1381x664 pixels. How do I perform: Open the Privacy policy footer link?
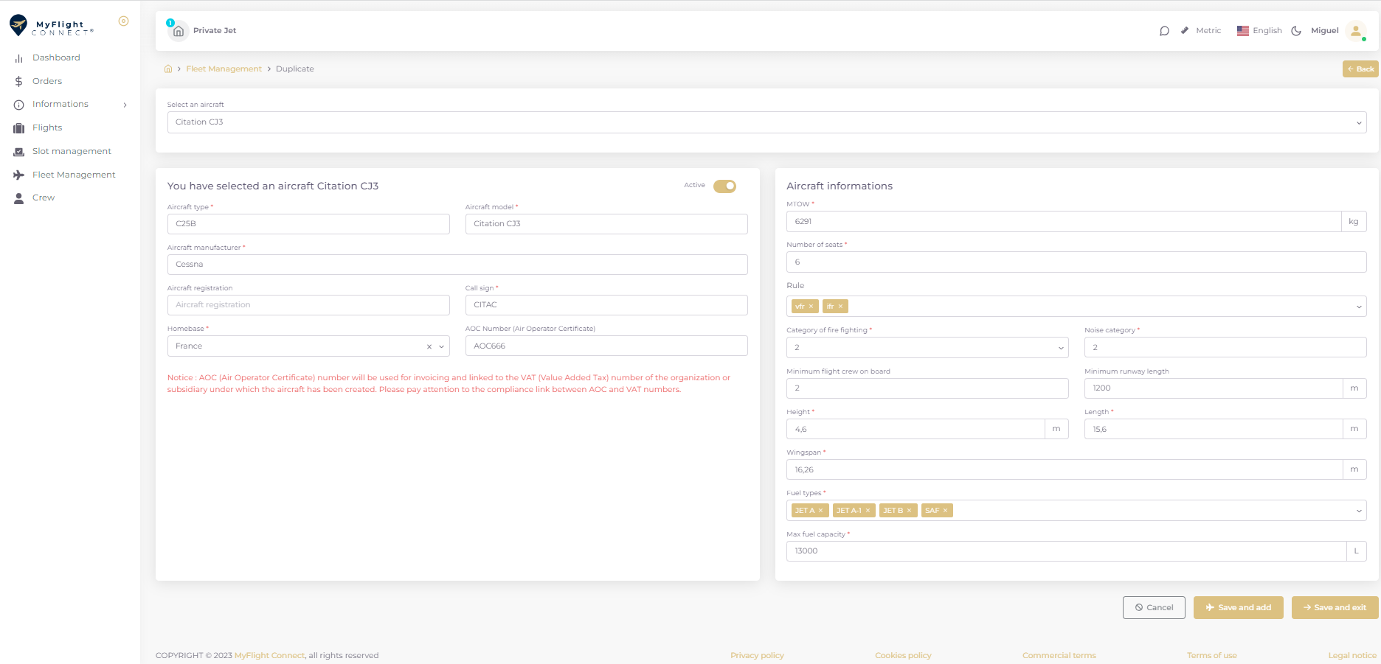(x=757, y=655)
